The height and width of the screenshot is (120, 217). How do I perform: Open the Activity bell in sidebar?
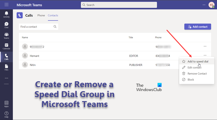pyautogui.click(x=7, y=15)
